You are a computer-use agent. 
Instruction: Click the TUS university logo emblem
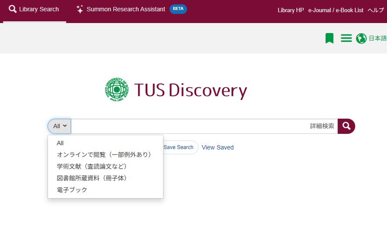click(x=117, y=90)
